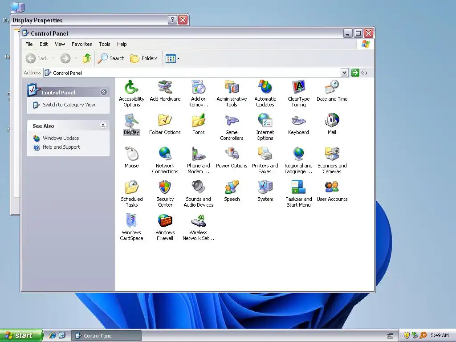
Task: Launch Internet Explorer from Quick Launch
Action: [x=53, y=335]
